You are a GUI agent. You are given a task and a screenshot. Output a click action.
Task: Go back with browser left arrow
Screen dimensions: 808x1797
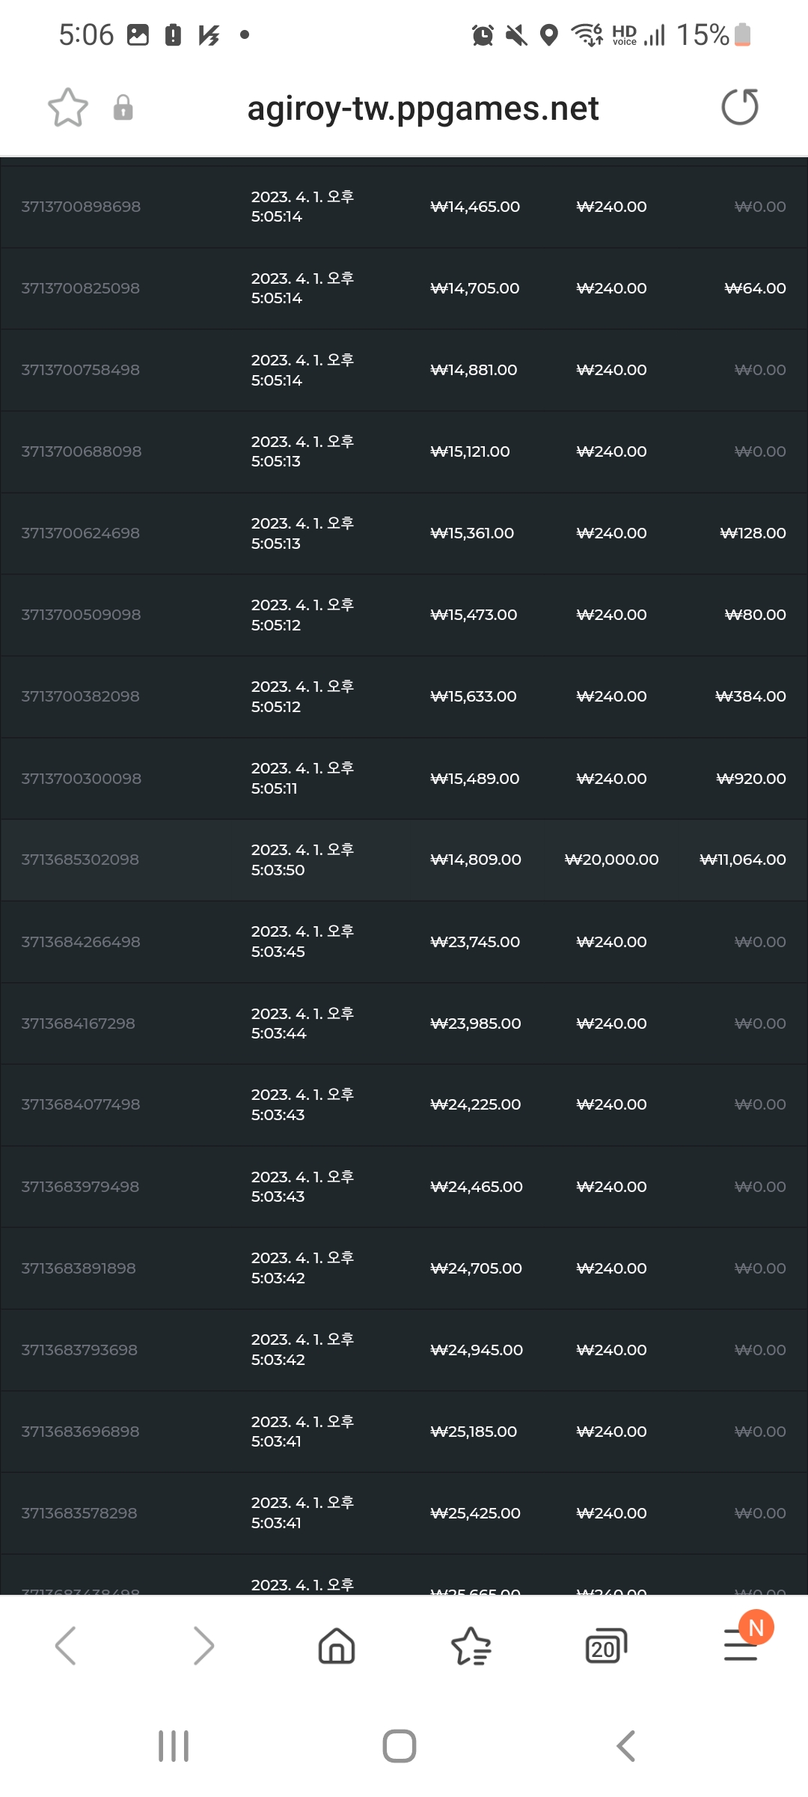tap(66, 1646)
